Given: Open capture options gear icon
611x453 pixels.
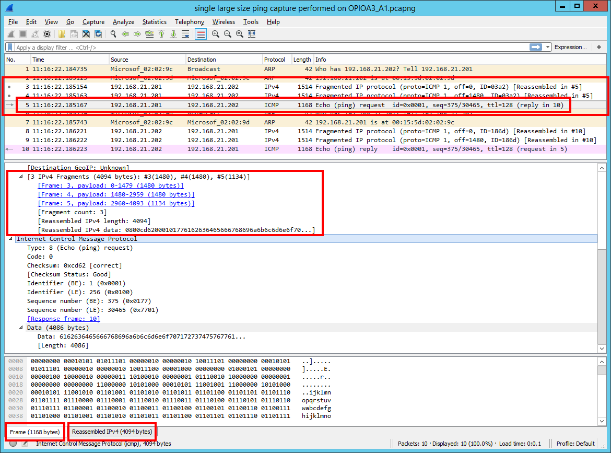Looking at the screenshot, I should (47, 34).
